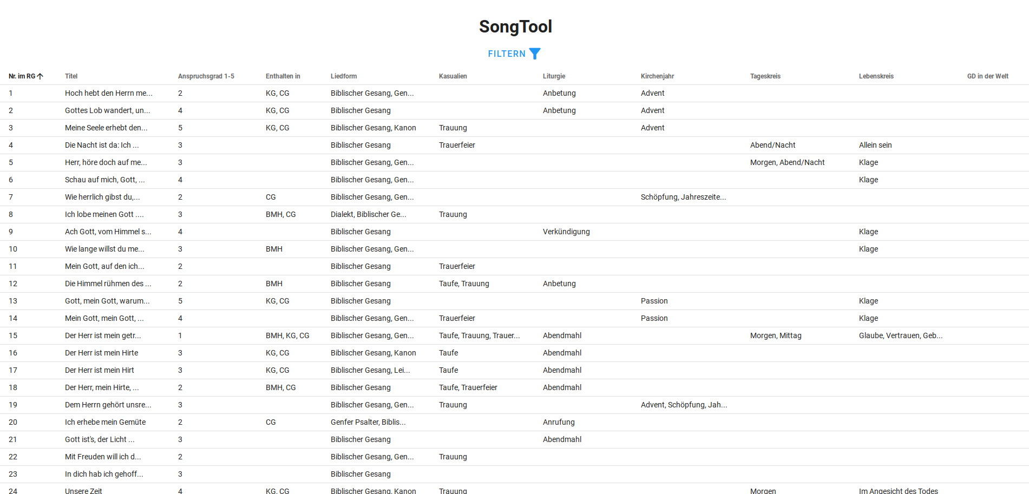Click 'Passion' cell in row 13
Image resolution: width=1029 pixels, height=494 pixels.
[654, 301]
